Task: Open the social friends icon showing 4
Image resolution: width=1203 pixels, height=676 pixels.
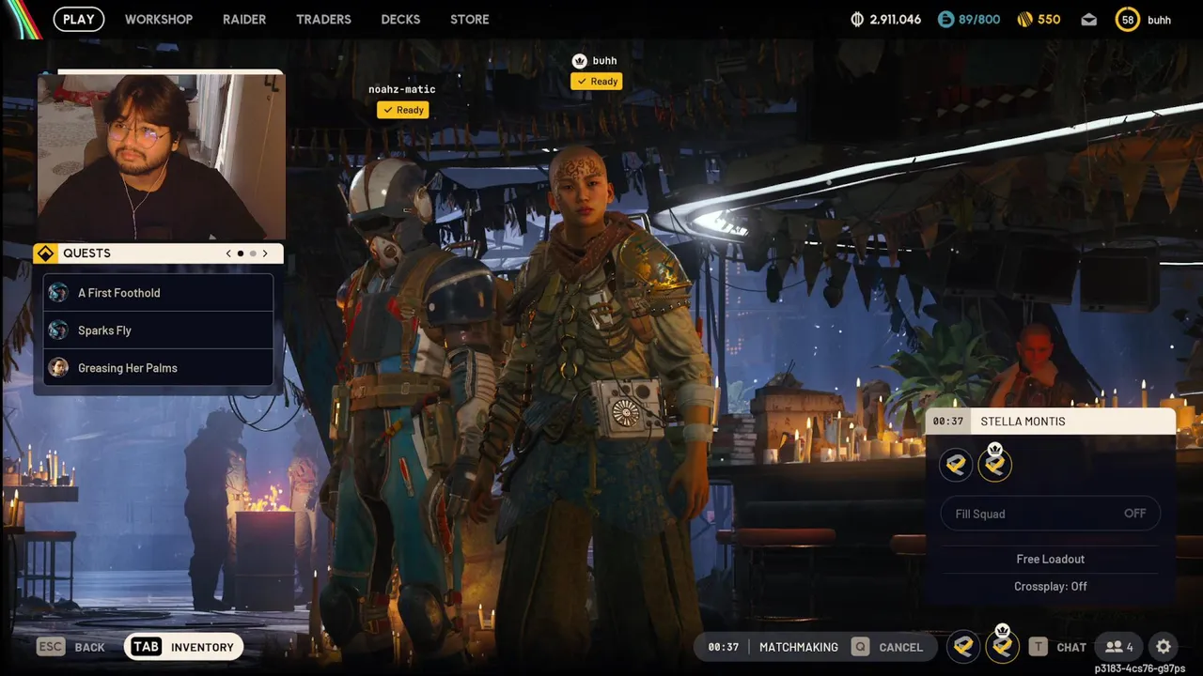Action: (1118, 647)
